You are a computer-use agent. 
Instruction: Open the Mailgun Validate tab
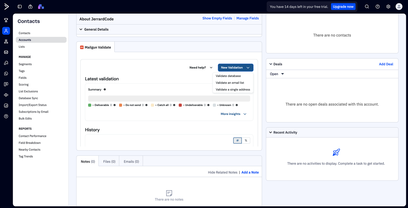pos(96,47)
